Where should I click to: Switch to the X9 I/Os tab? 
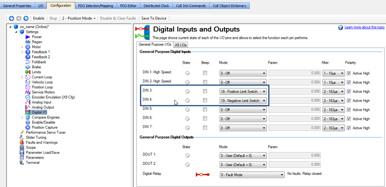click(x=181, y=45)
